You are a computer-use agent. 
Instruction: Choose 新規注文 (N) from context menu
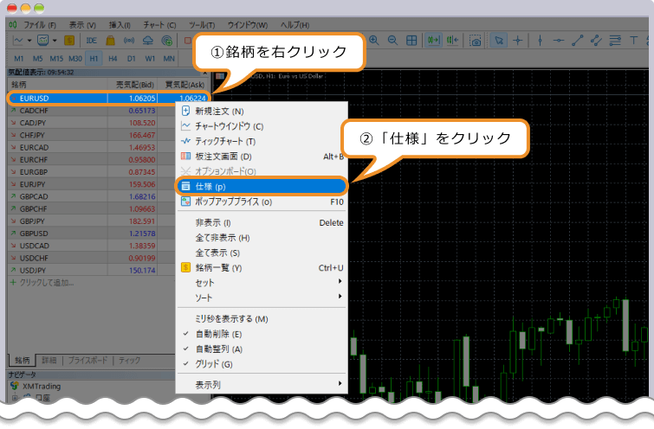click(262, 112)
